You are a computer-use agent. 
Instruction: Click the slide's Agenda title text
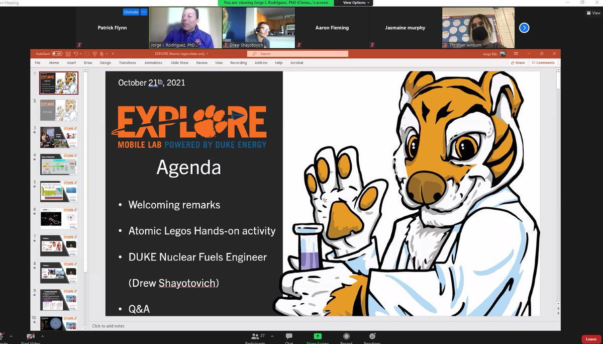[x=188, y=167]
